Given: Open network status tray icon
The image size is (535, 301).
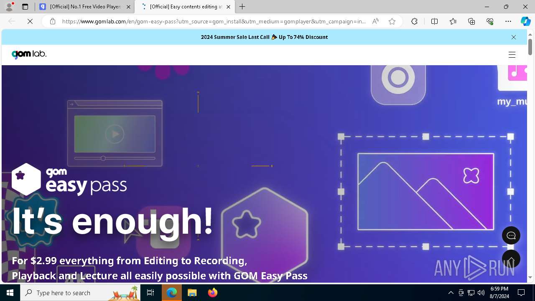Looking at the screenshot, I should (x=471, y=293).
